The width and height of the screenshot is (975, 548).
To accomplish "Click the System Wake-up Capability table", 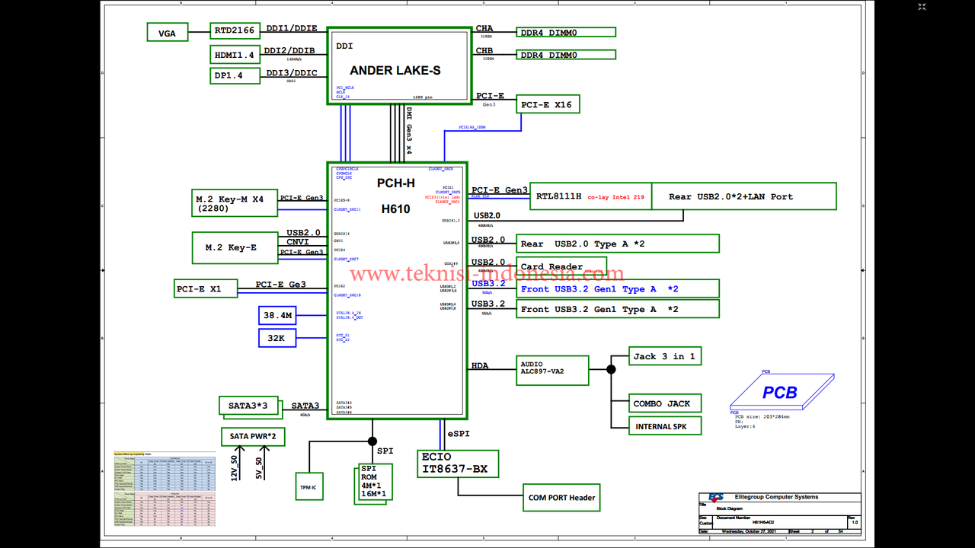I will [x=164, y=489].
